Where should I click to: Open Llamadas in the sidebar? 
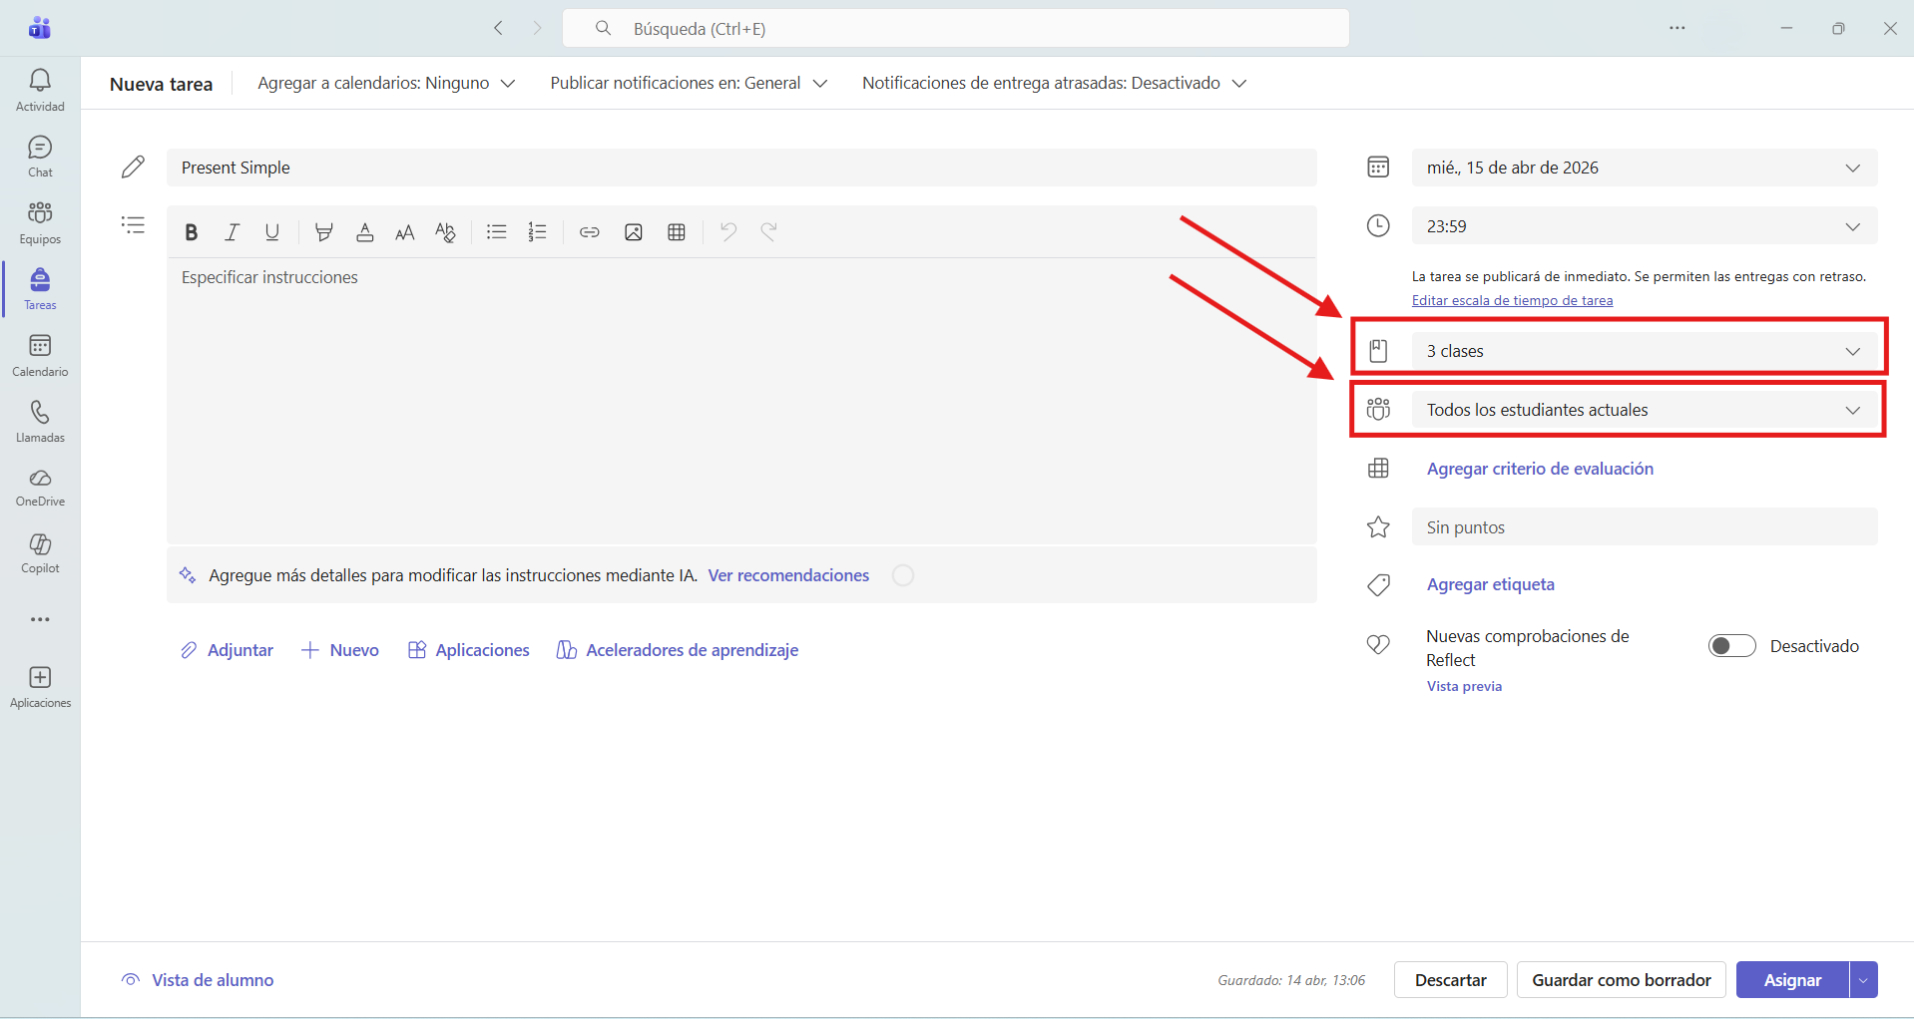(40, 422)
